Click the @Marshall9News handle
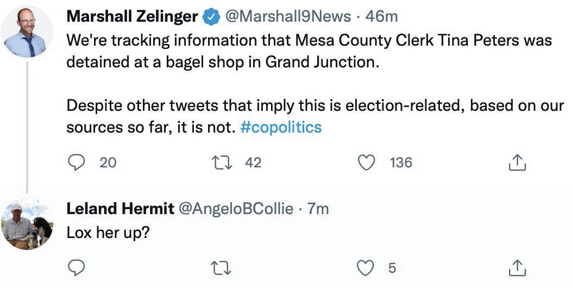Viewport: 573px width, 288px height. (287, 17)
